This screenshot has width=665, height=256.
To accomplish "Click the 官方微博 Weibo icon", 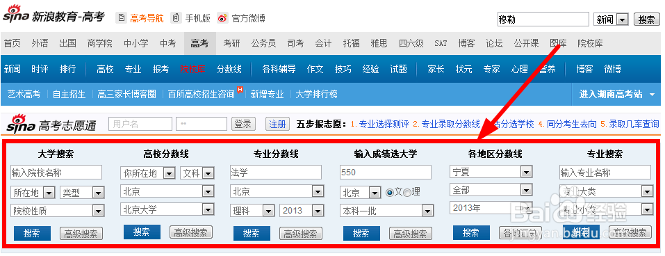I will coord(222,18).
